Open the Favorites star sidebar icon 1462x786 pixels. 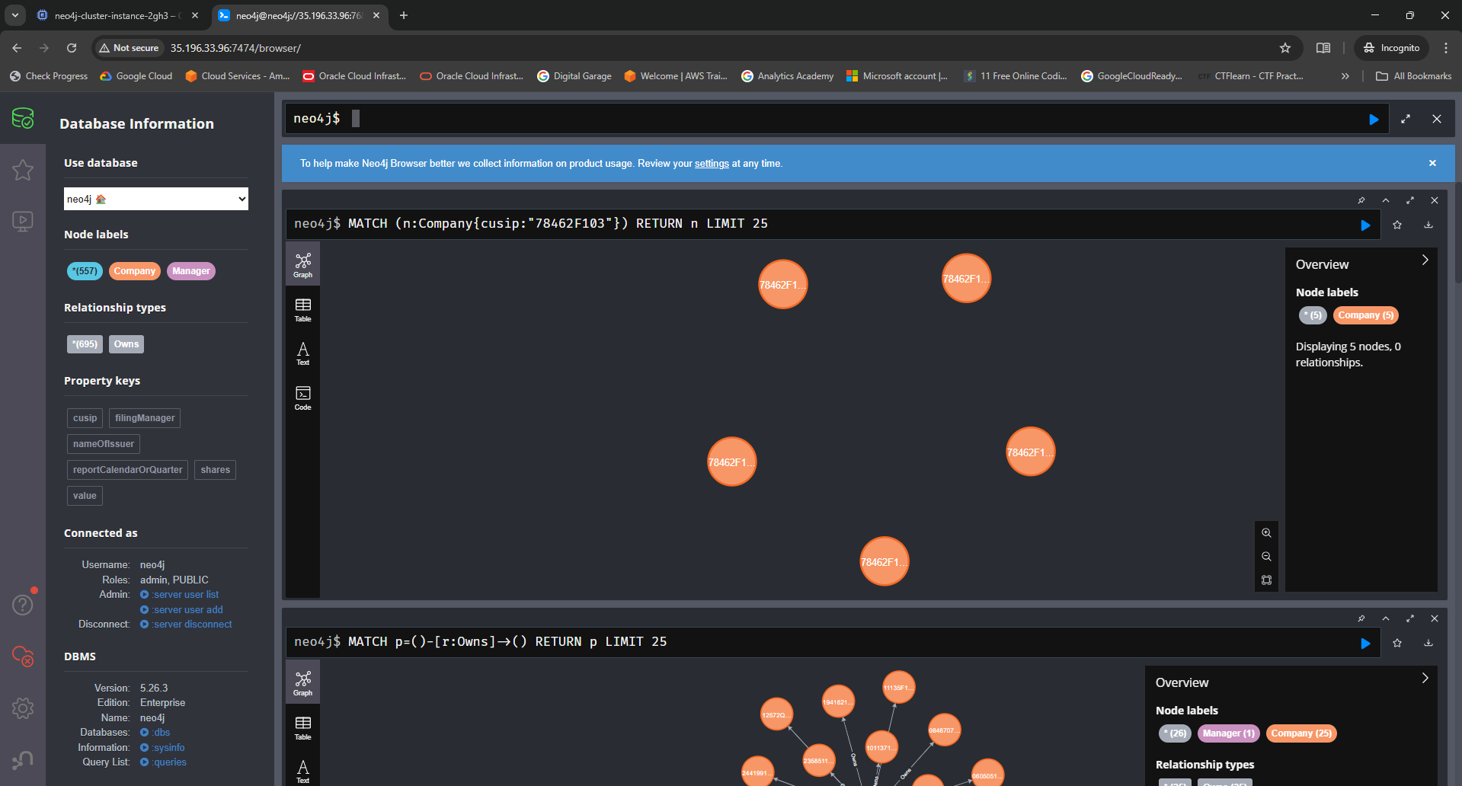pyautogui.click(x=23, y=170)
